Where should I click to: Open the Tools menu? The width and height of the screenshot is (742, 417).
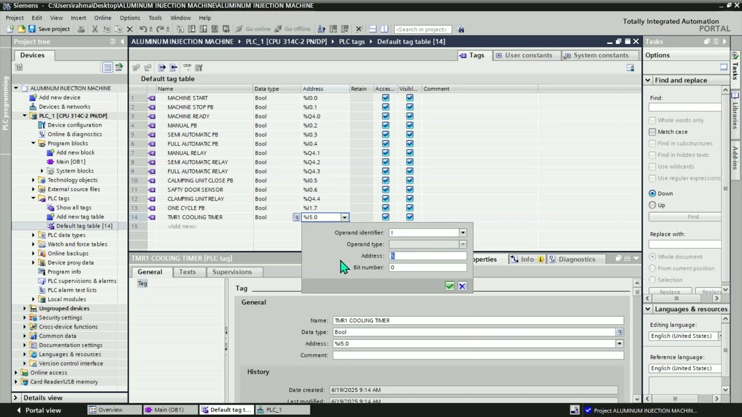155,18
